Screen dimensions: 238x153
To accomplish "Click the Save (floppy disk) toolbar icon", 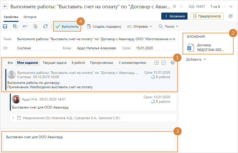I will click(5, 26).
